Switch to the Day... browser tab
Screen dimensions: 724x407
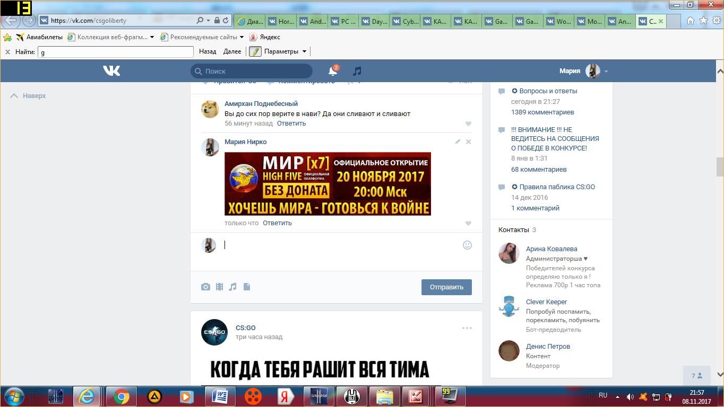[x=374, y=21]
